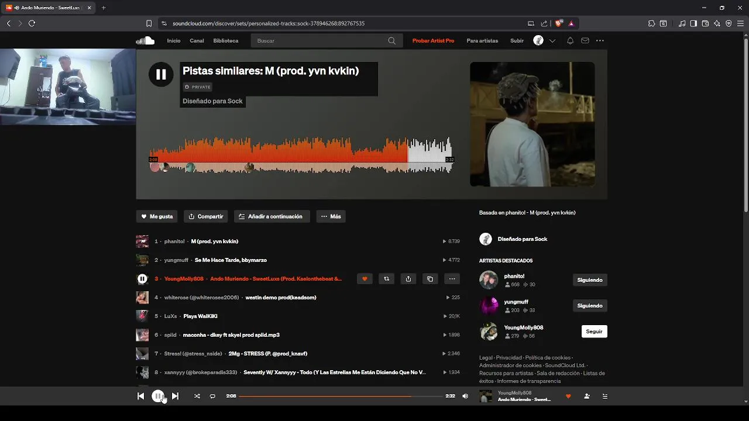
Task: Open Brave Wallet icon
Action: (x=705, y=23)
